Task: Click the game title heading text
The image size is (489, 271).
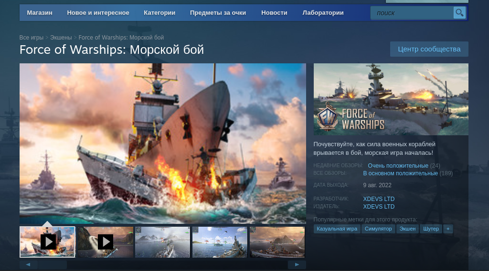Action: point(112,50)
